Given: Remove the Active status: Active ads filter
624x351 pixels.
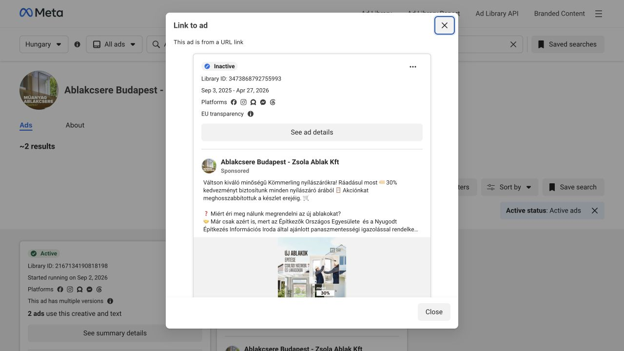Looking at the screenshot, I should point(595,211).
